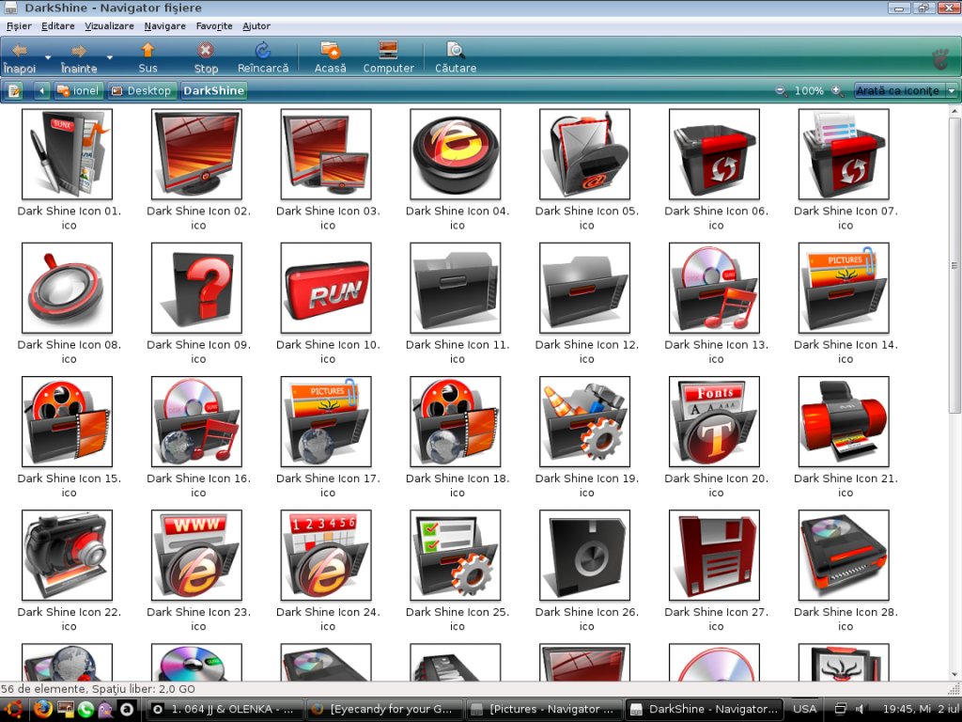Open the USA keyboard layout indicator
This screenshot has width=962, height=722.
point(804,709)
